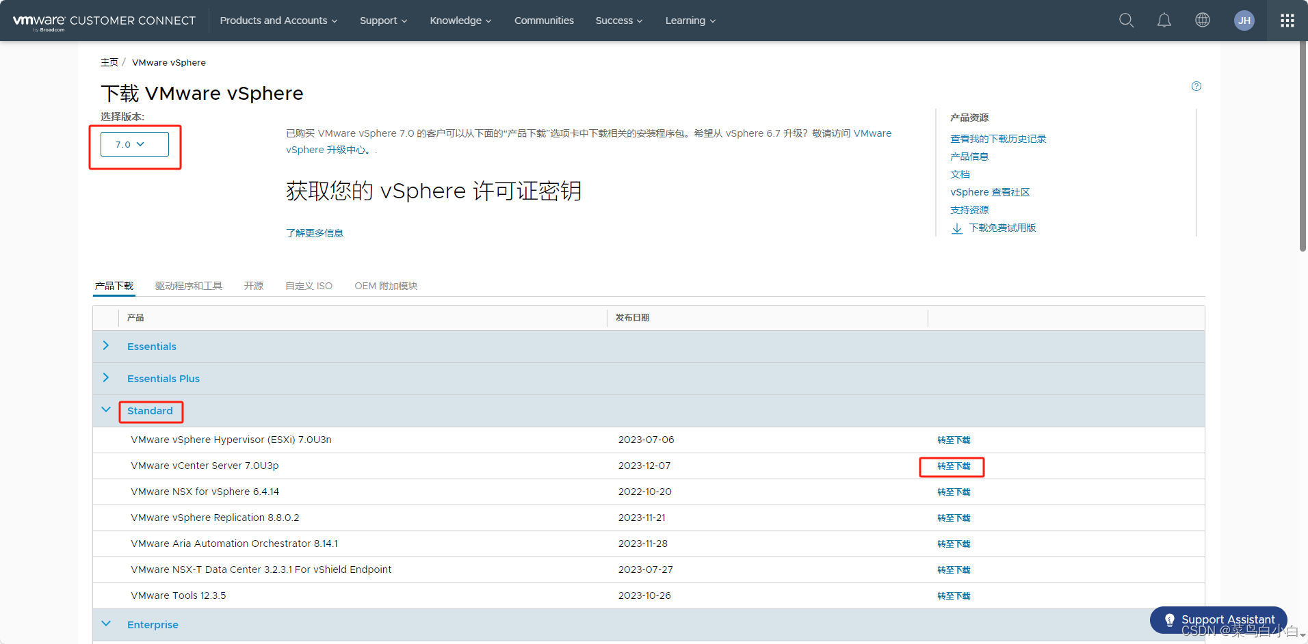This screenshot has height=644, width=1308.
Task: Open the Learning menu
Action: click(x=690, y=21)
